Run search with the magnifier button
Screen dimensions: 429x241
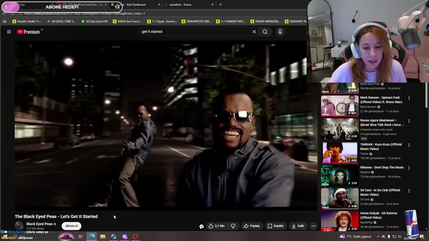pyautogui.click(x=265, y=31)
